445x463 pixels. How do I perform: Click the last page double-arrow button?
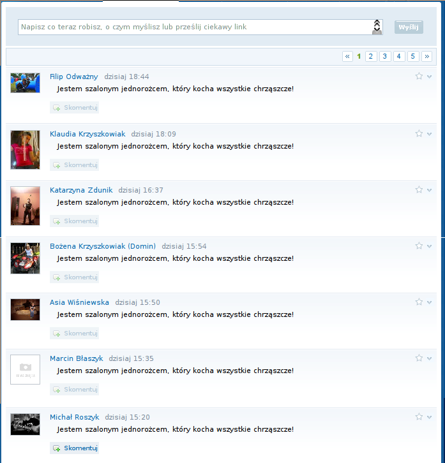[x=427, y=56]
